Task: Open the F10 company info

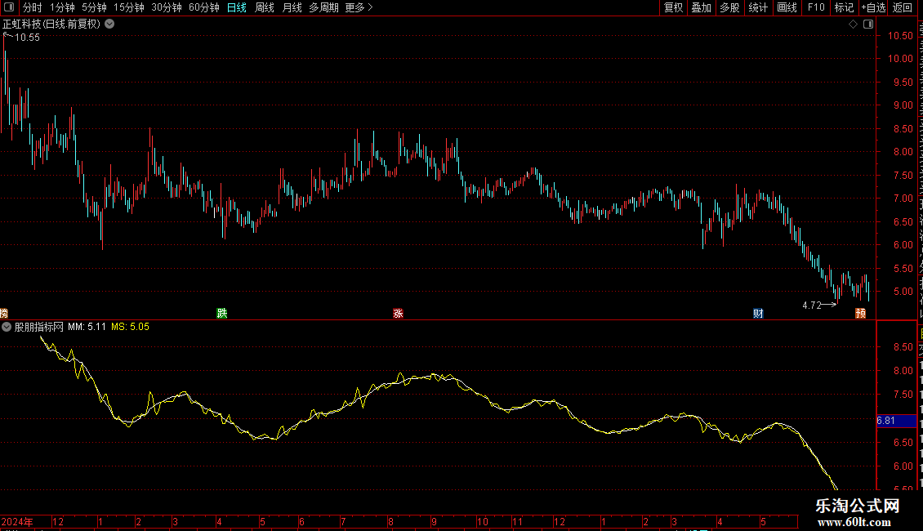Action: click(x=816, y=7)
